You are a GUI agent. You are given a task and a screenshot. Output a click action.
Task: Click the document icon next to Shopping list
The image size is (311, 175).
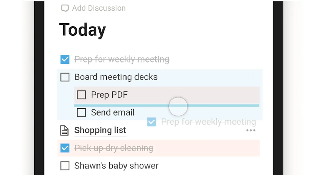pyautogui.click(x=64, y=130)
